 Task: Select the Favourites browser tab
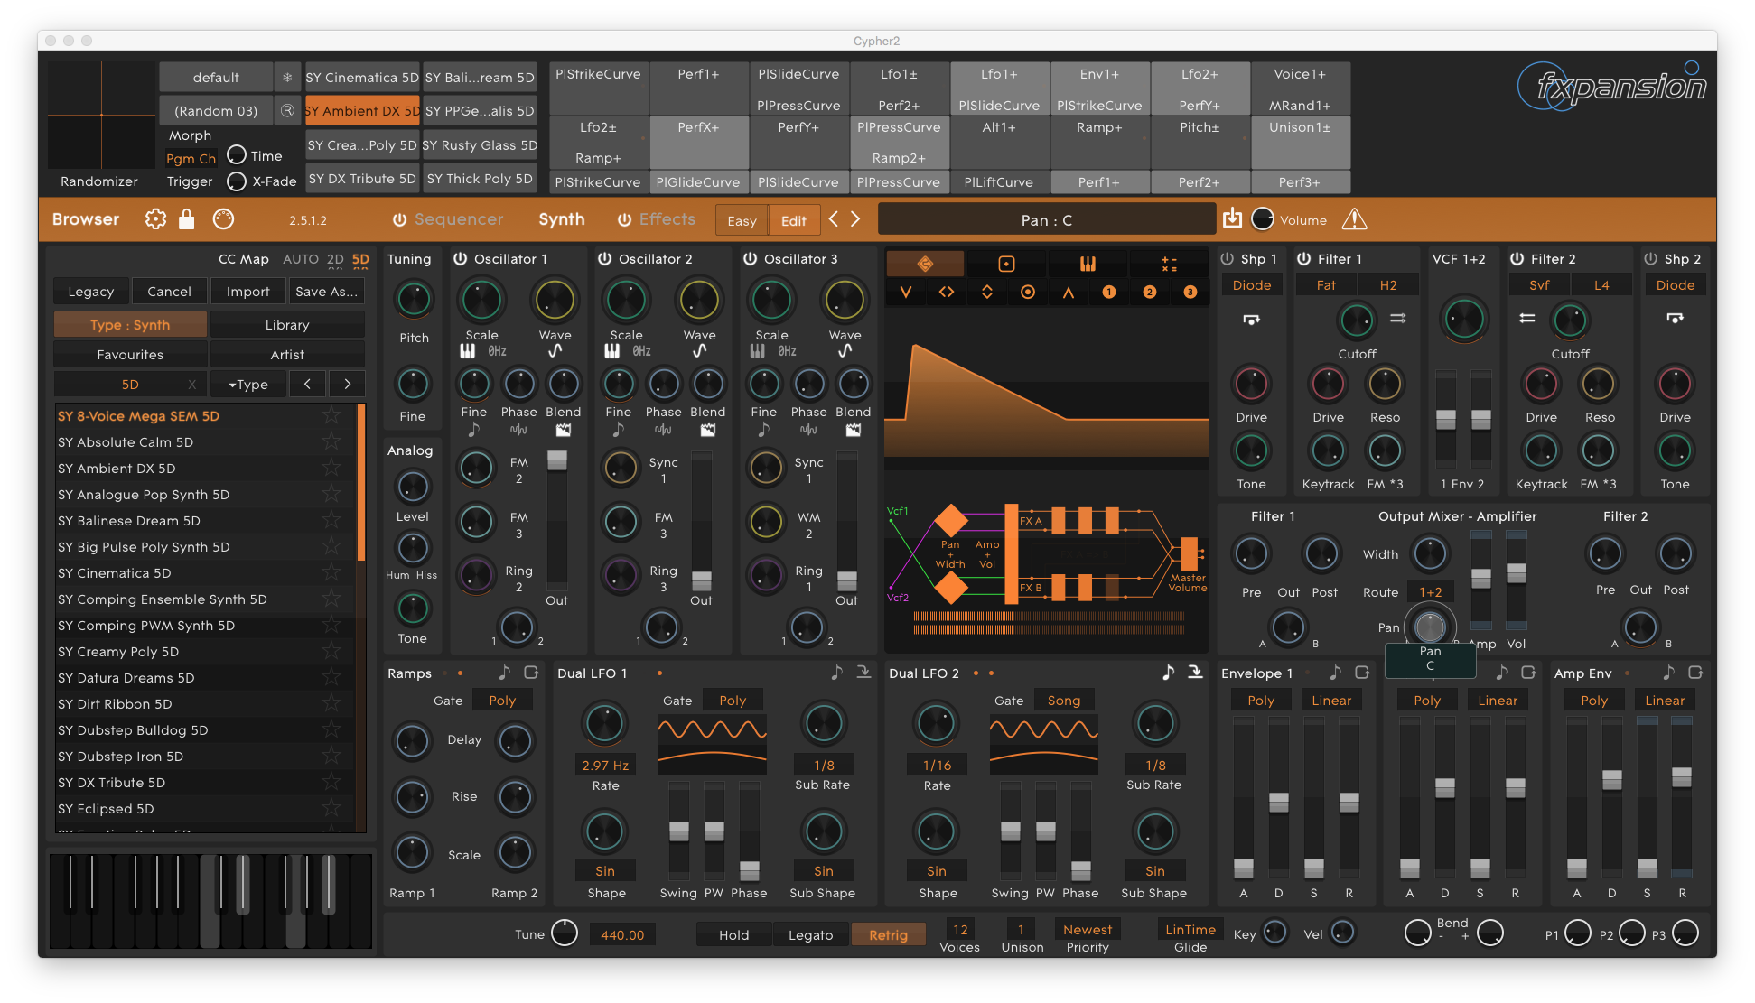pos(130,355)
